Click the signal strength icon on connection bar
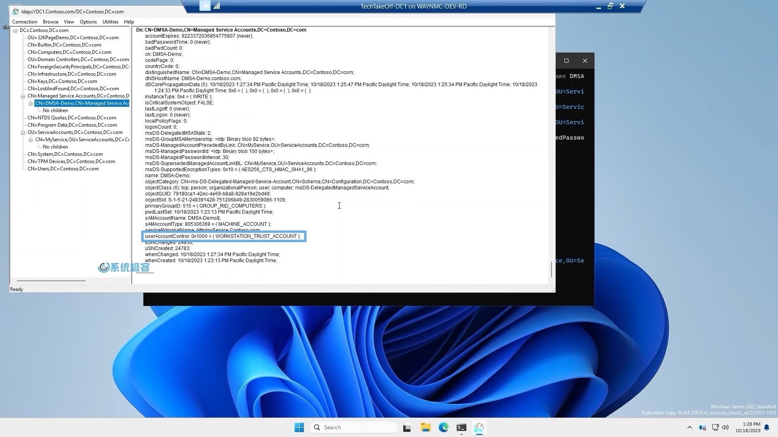Viewport: 778px width, 437px height. (217, 6)
